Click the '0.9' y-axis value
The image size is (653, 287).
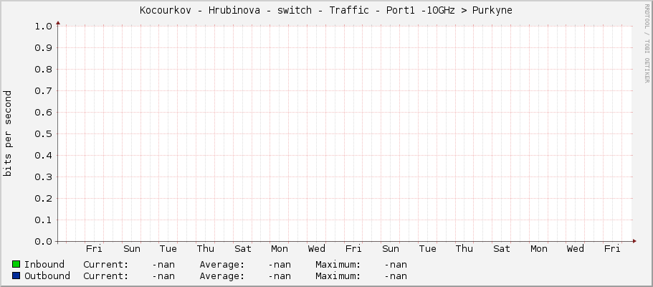[x=43, y=47]
